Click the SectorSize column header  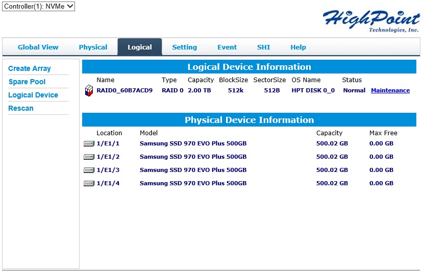tap(269, 80)
